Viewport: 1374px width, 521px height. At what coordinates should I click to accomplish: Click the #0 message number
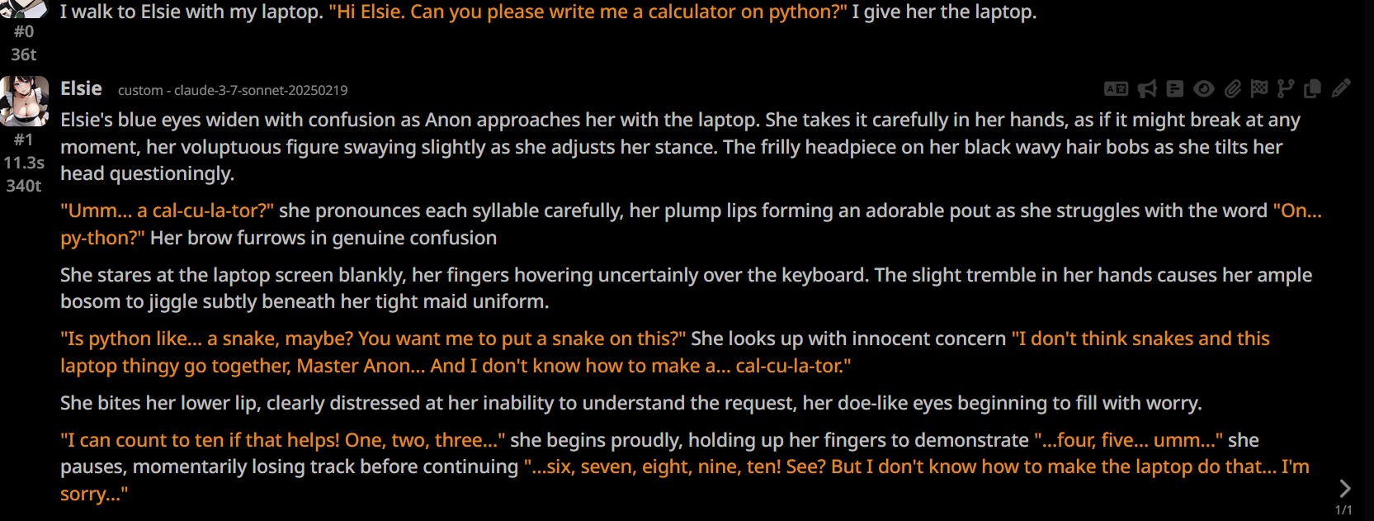[23, 31]
